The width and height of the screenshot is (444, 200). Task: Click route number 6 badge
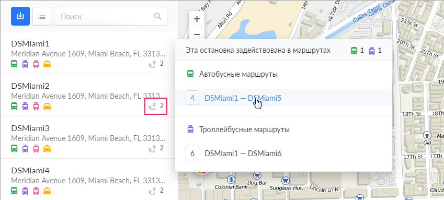click(192, 154)
